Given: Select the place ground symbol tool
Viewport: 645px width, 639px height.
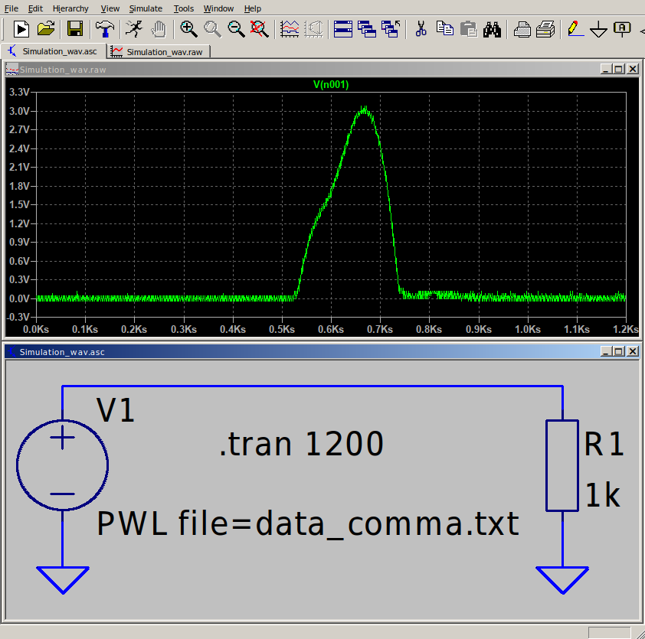Looking at the screenshot, I should (x=598, y=29).
